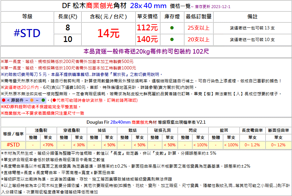Click the < 50% value under 鬆結
The width and height of the screenshot is (292, 196).
140,145
